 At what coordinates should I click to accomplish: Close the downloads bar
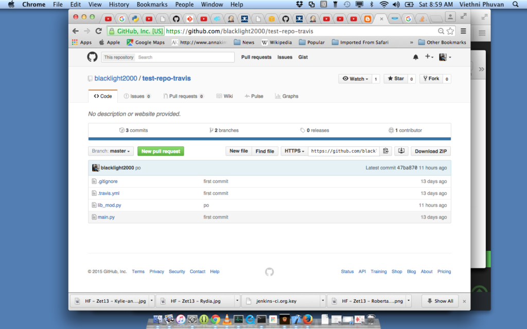tap(464, 301)
